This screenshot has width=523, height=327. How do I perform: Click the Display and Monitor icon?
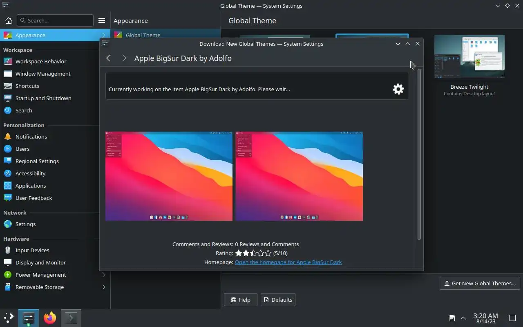[8, 262]
